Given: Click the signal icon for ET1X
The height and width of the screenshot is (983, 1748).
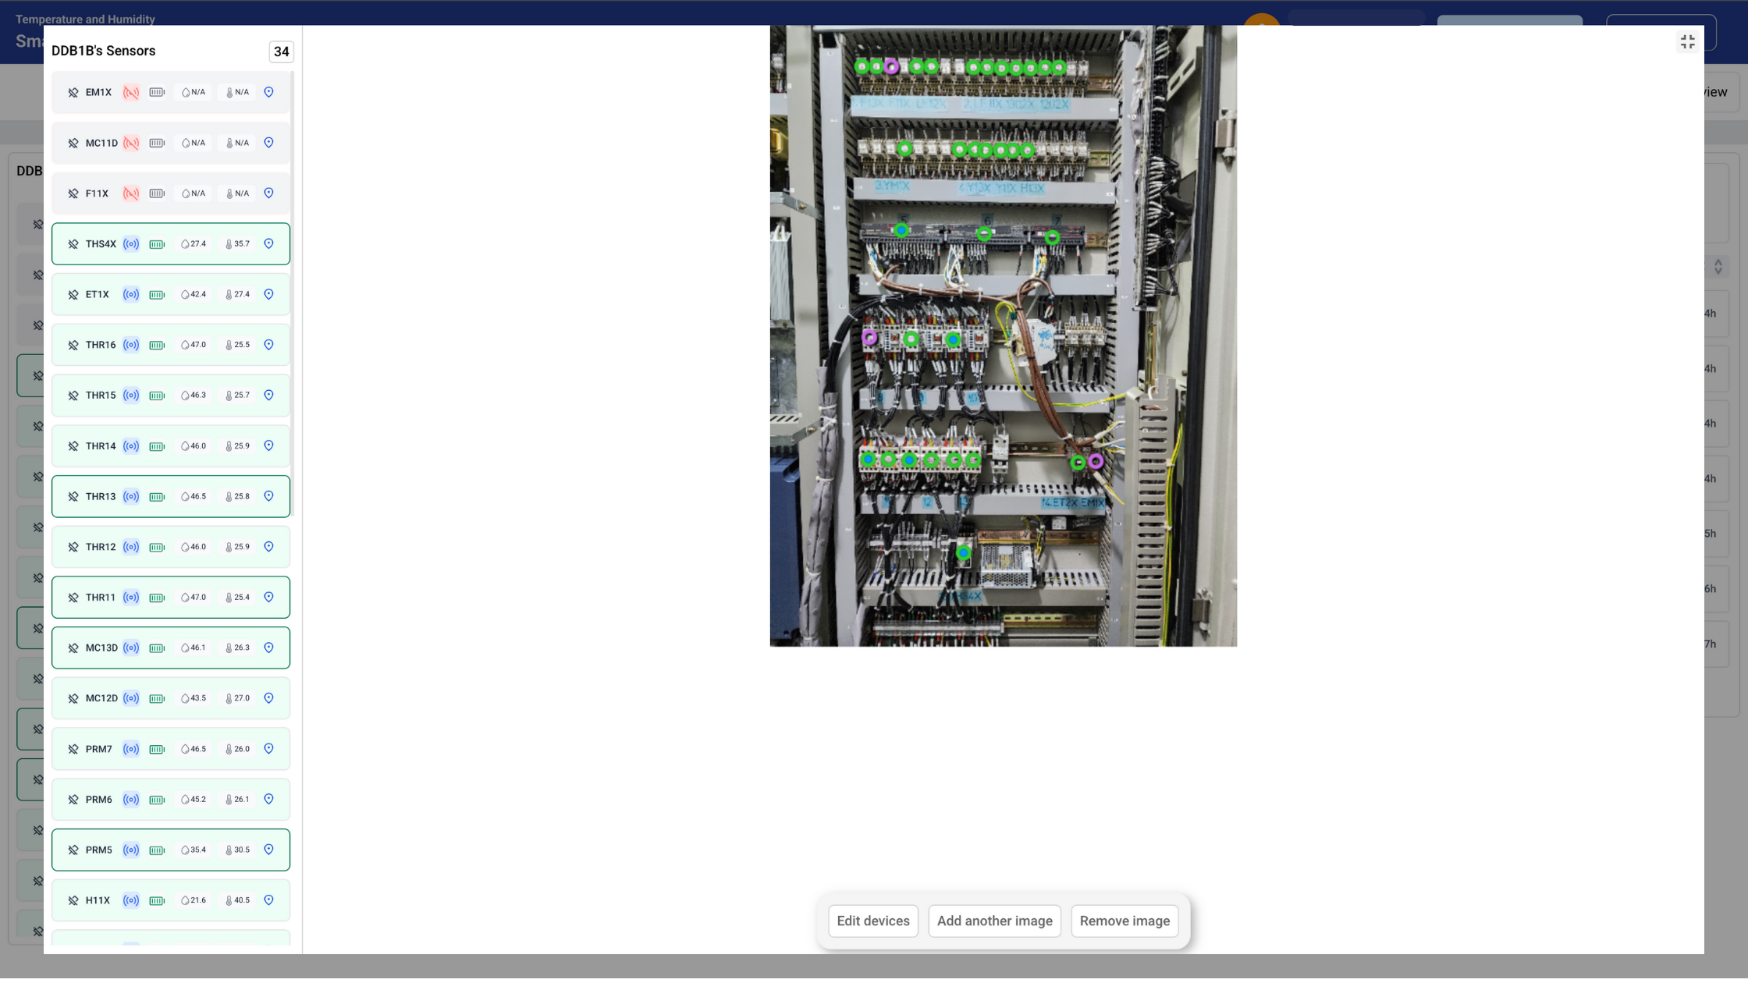Looking at the screenshot, I should 131,295.
